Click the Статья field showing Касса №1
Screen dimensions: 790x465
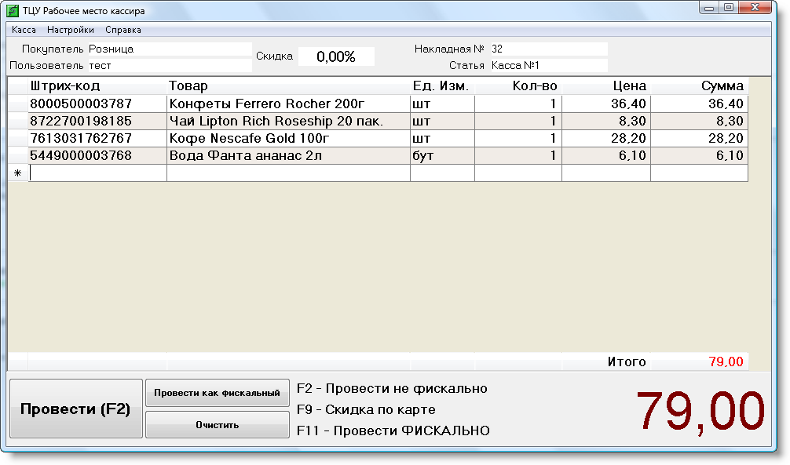tap(547, 66)
